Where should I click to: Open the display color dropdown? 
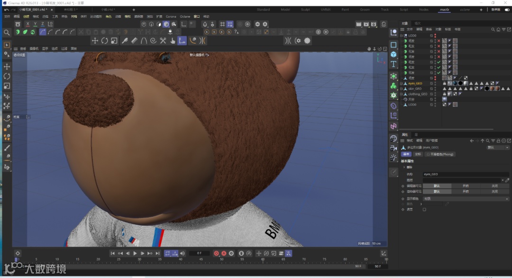tap(466, 199)
